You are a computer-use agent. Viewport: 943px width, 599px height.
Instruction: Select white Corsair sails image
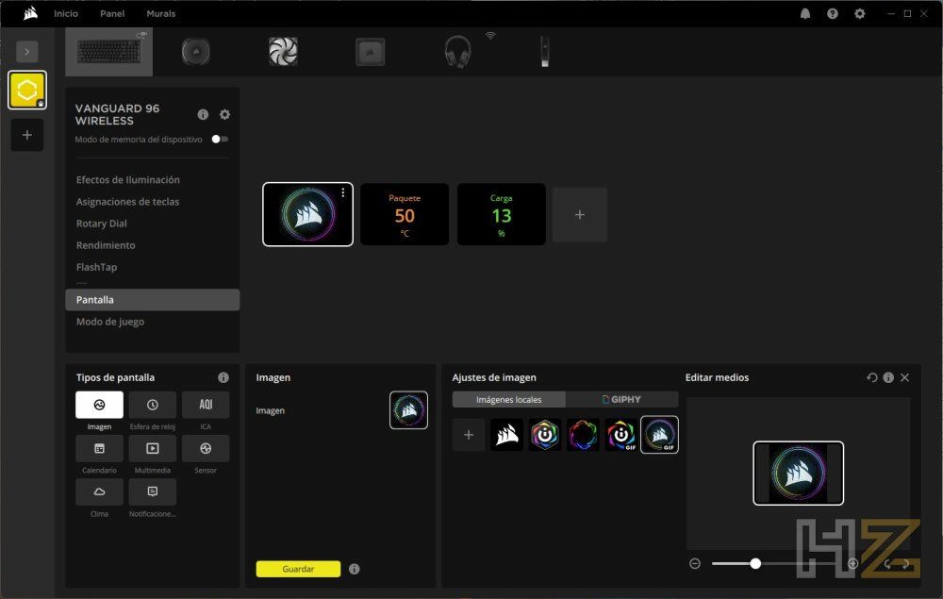(506, 435)
